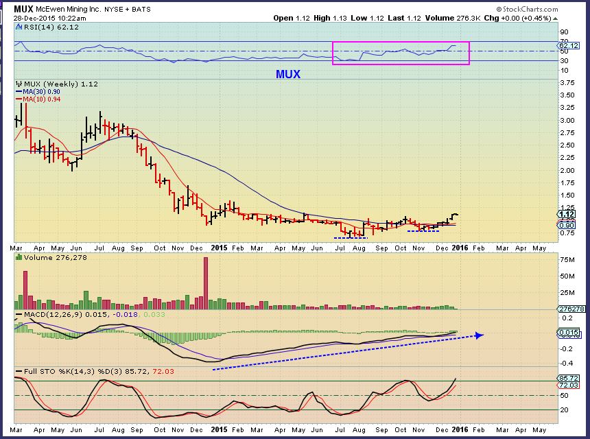The image size is (590, 439).
Task: Click the 0.90 moving average axis tag
Action: tap(567, 225)
